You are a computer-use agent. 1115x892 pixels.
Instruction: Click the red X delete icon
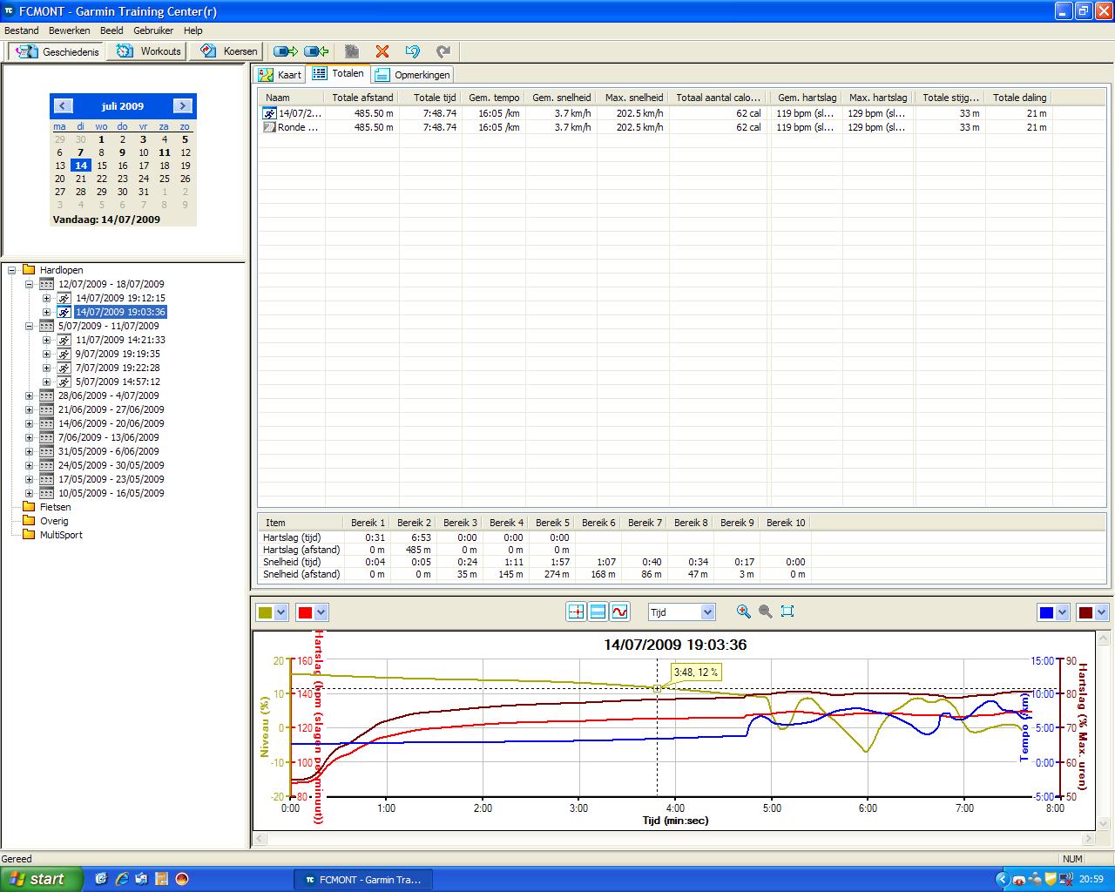382,51
